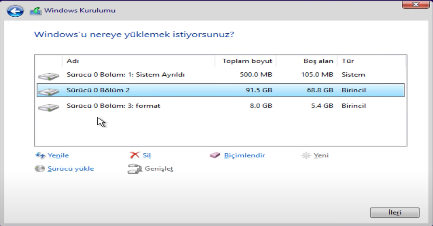The image size is (433, 226).
Task: Click the Boş alan column header
Action: (x=308, y=61)
